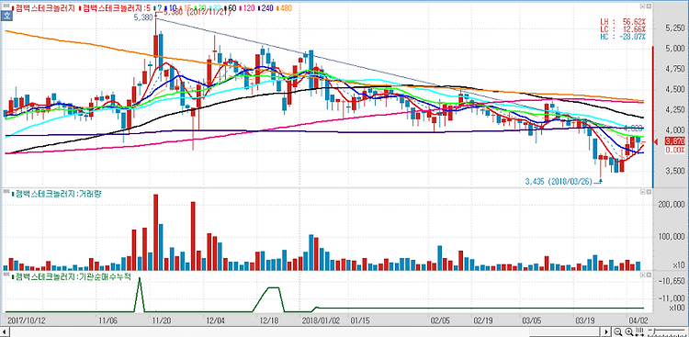This screenshot has width=689, height=337.
Task: Click the LH : 56.62% readout
Action: 623,22
